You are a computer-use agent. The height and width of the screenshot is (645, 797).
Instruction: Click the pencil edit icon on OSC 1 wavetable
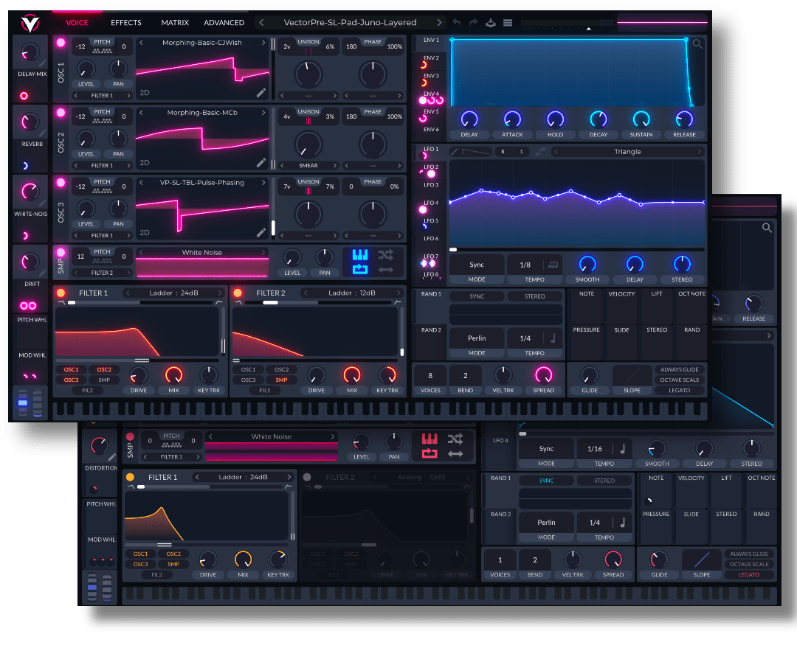261,93
